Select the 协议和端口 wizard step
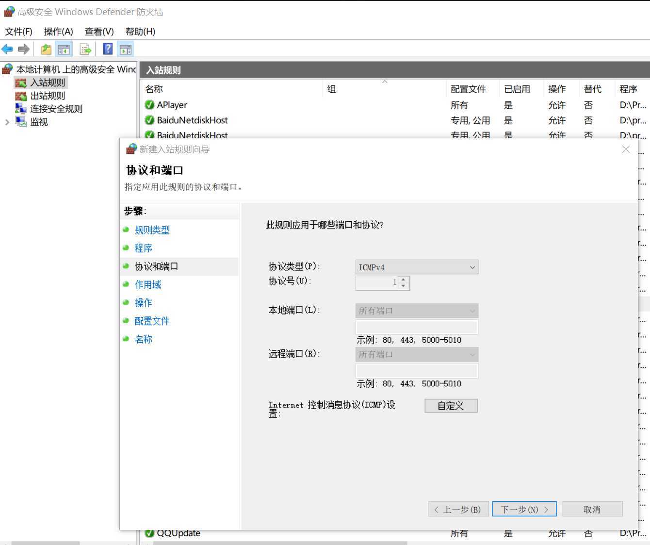The image size is (650, 545). [156, 266]
